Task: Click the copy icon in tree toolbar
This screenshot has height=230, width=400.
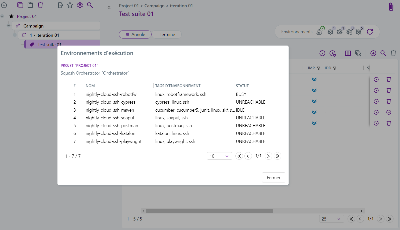Action: [20, 5]
